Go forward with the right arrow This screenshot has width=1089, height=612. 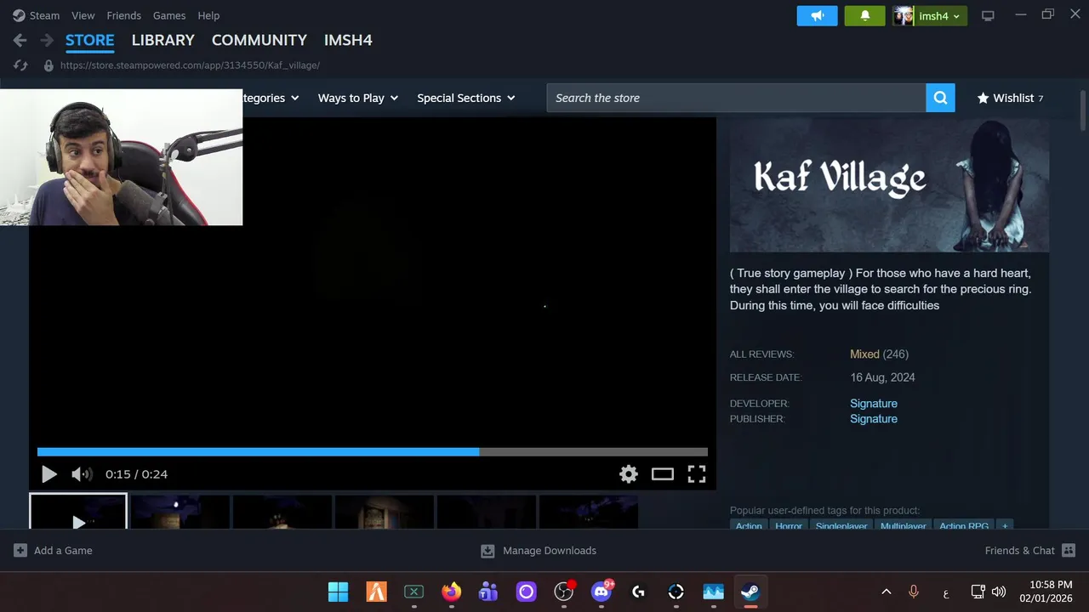coord(47,40)
